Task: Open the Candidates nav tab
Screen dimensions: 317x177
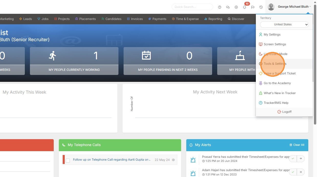Action: pos(111,19)
